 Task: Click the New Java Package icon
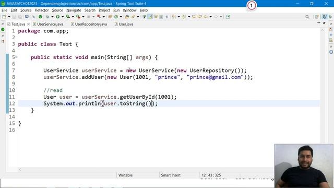point(110,17)
